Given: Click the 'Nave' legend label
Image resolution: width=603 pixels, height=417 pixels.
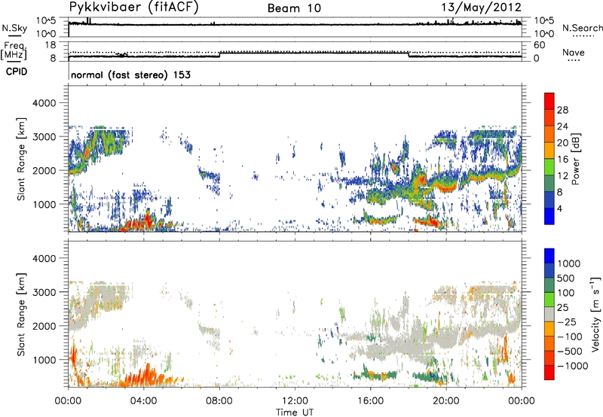Looking at the screenshot, I should pos(574,52).
